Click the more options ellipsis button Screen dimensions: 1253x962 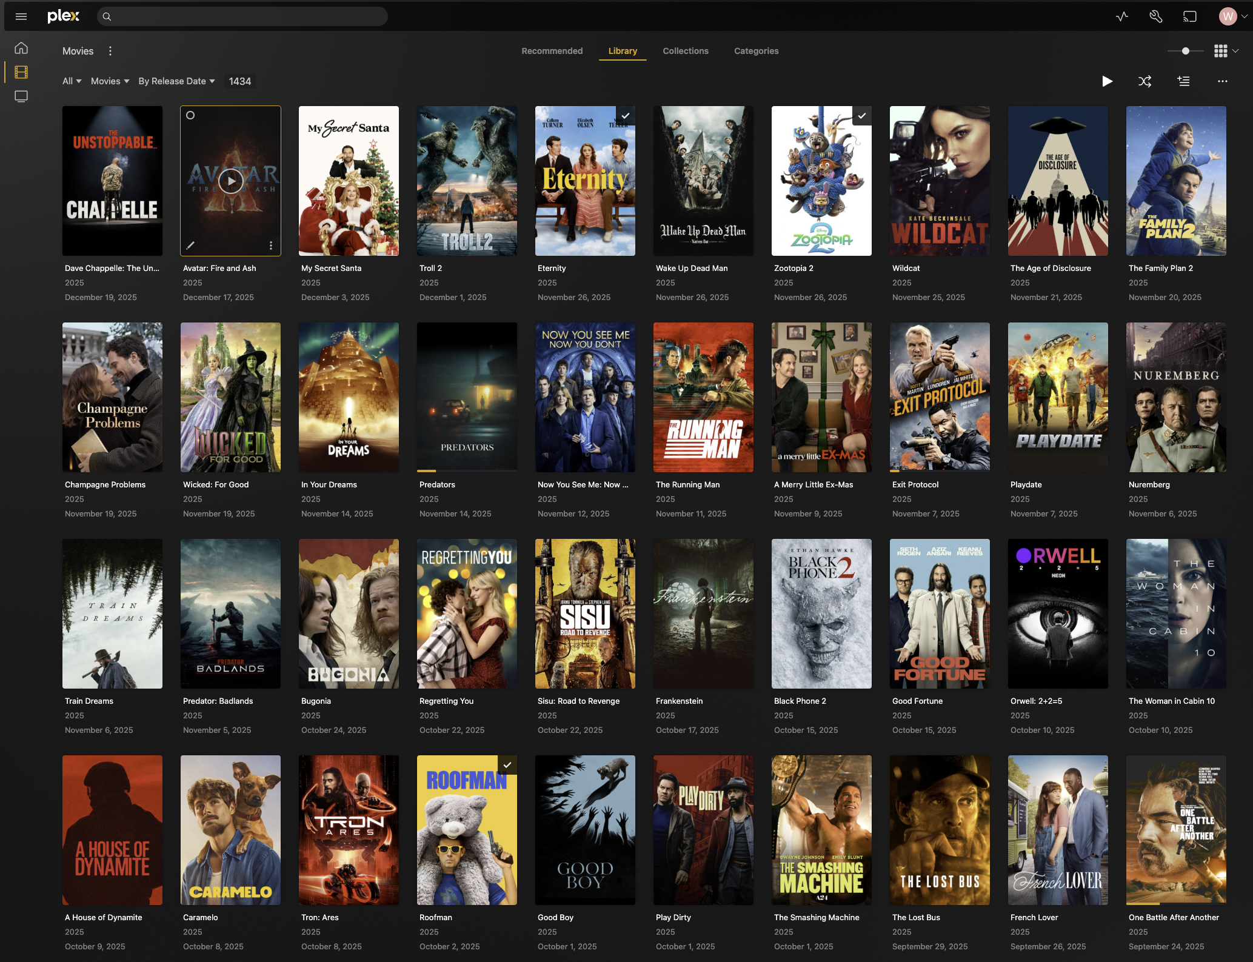click(1222, 81)
